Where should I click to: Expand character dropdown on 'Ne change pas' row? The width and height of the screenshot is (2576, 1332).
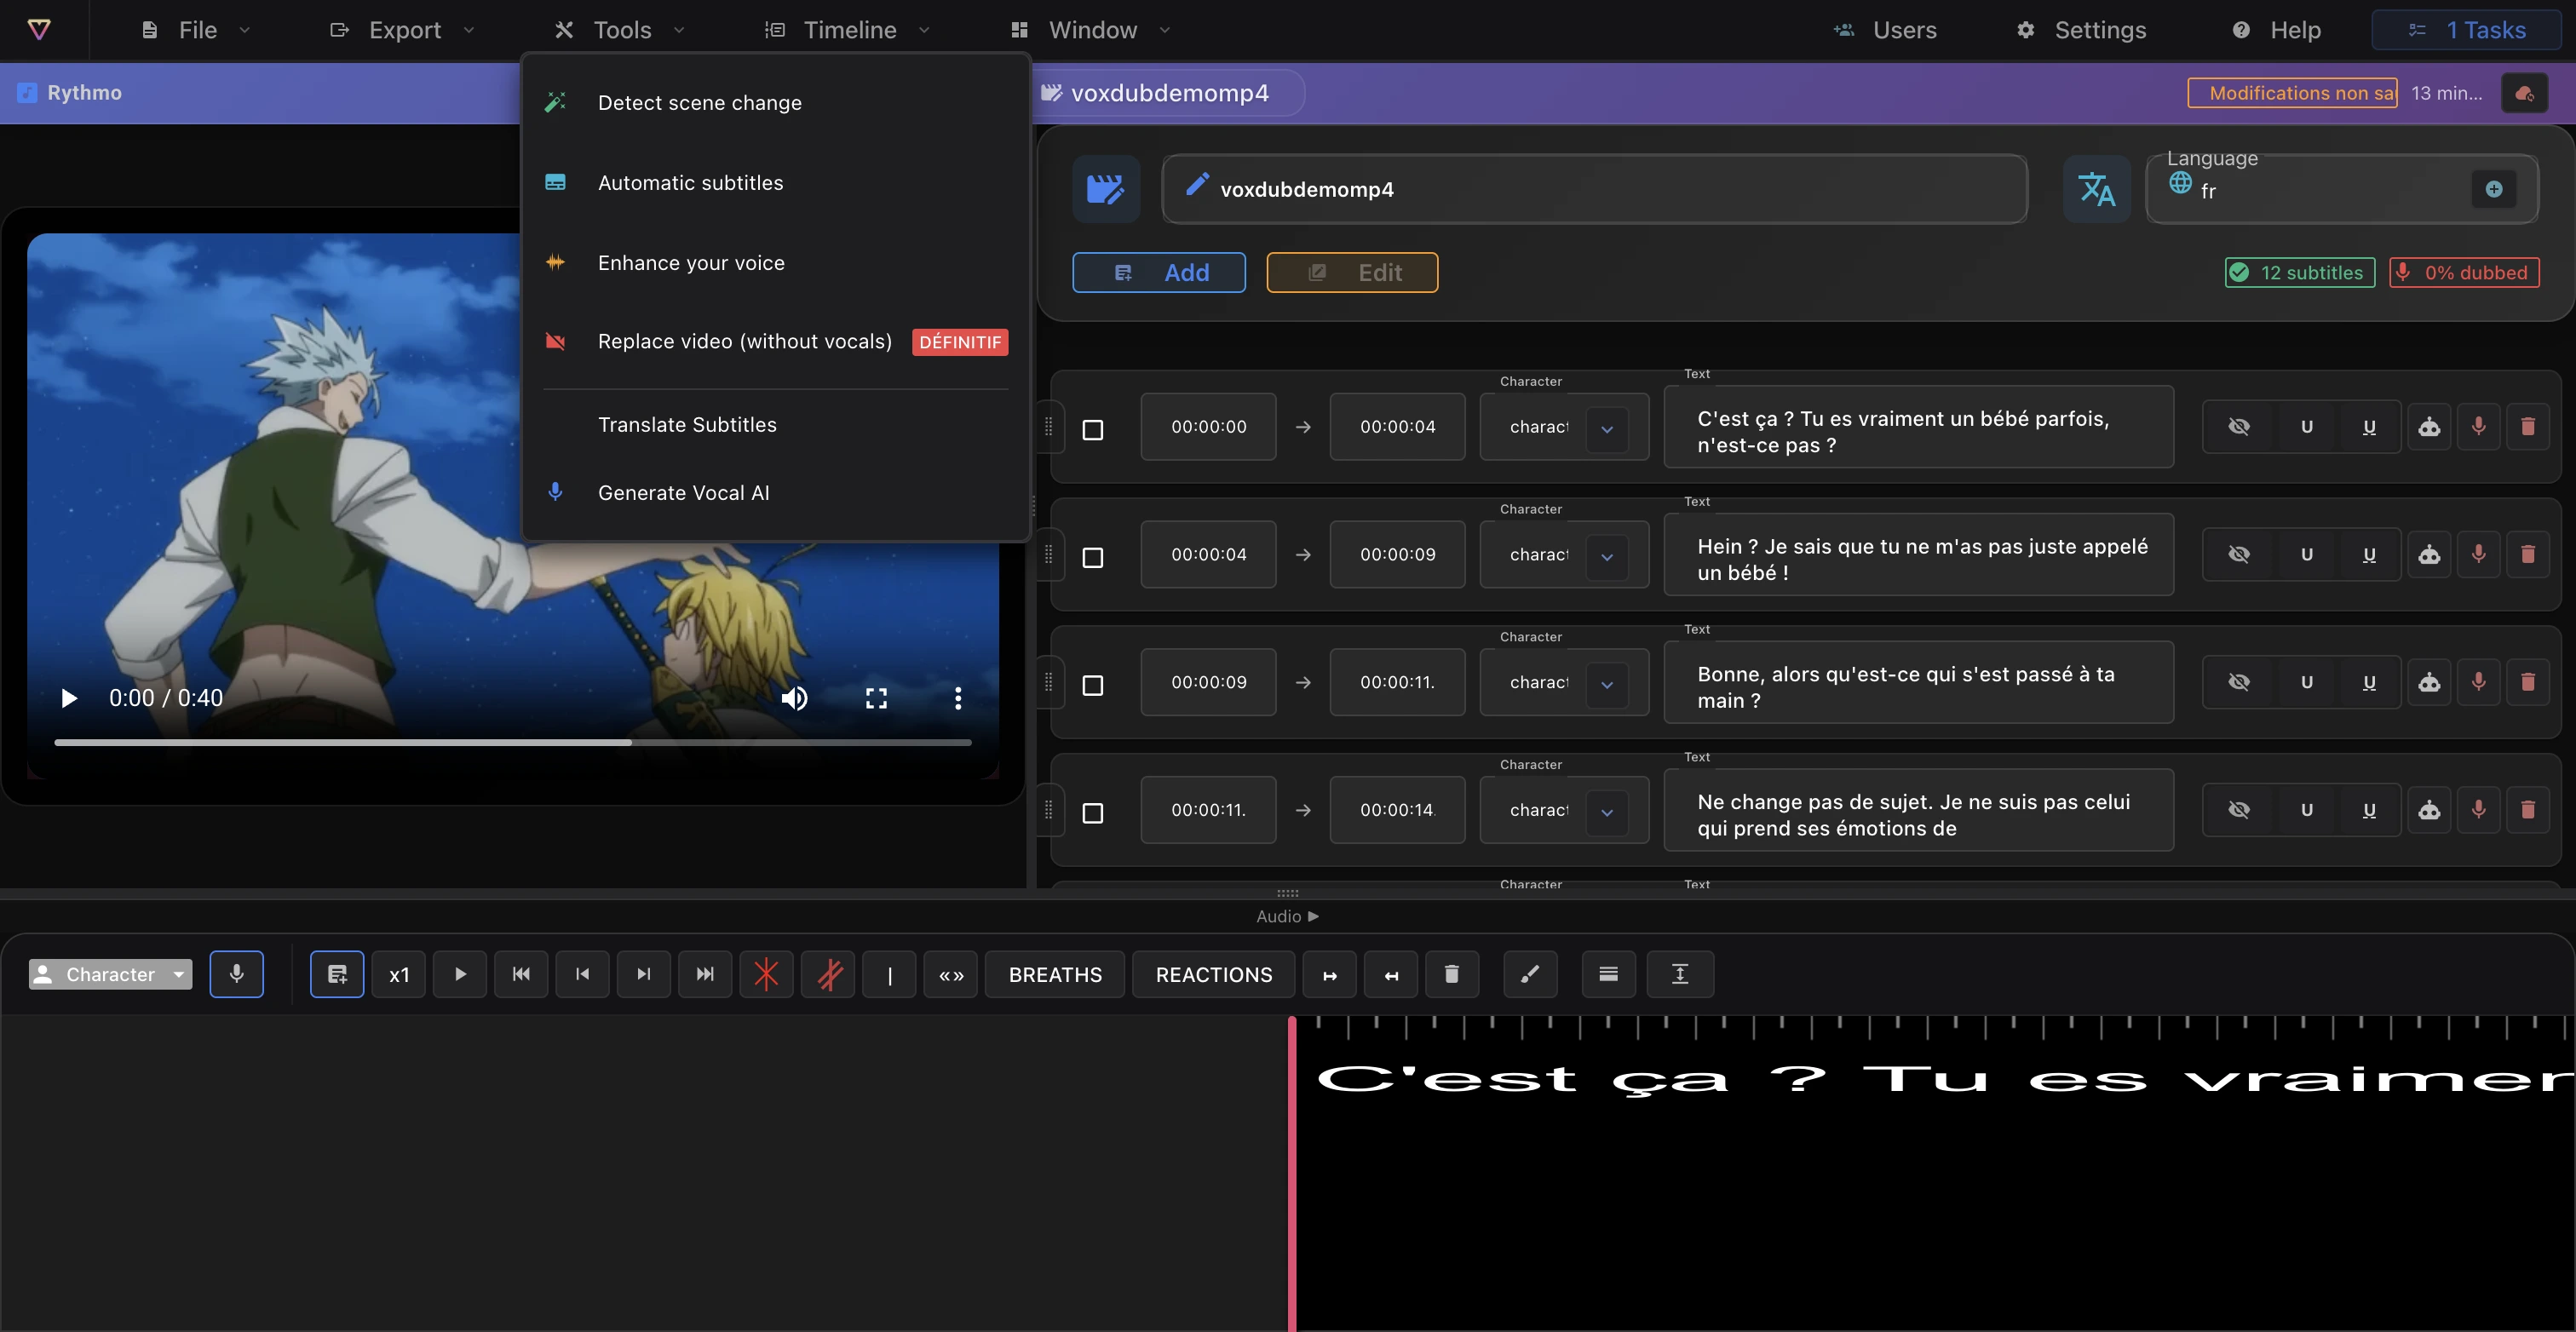click(x=1607, y=812)
